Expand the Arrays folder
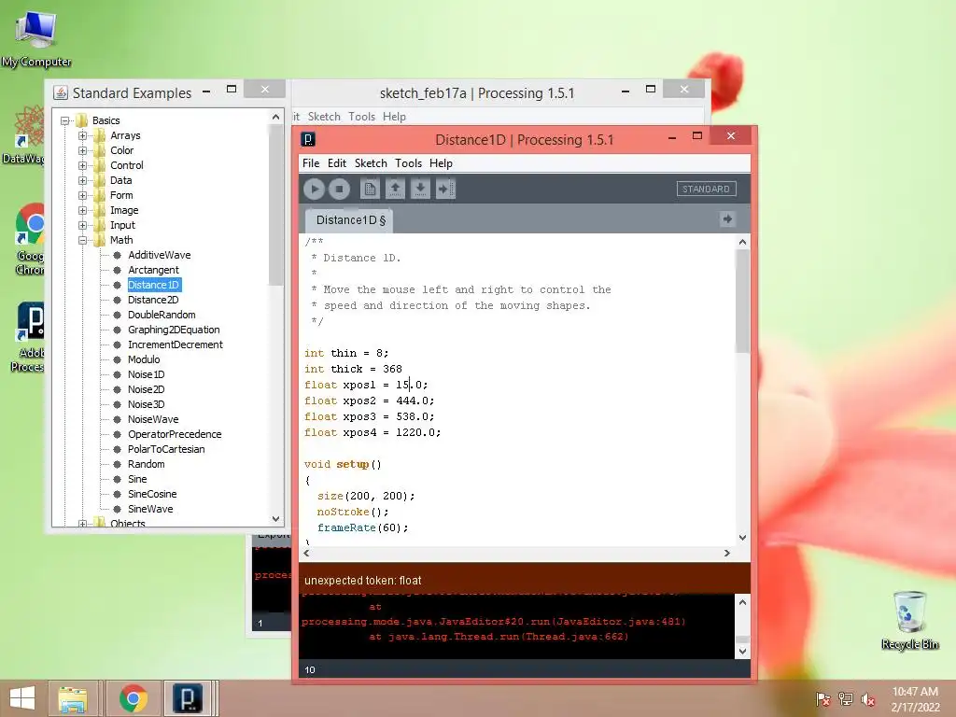The image size is (956, 717). click(82, 135)
